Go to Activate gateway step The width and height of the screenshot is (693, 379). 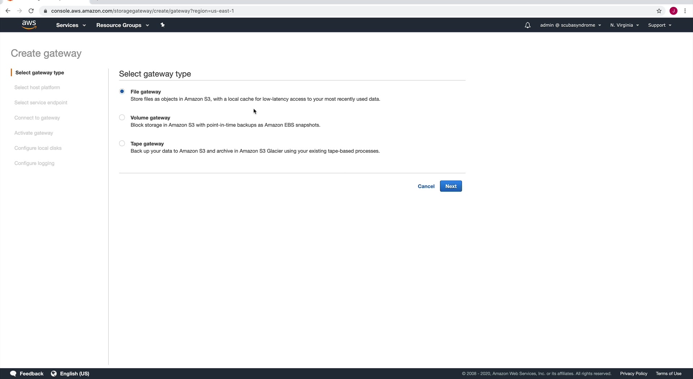click(34, 133)
